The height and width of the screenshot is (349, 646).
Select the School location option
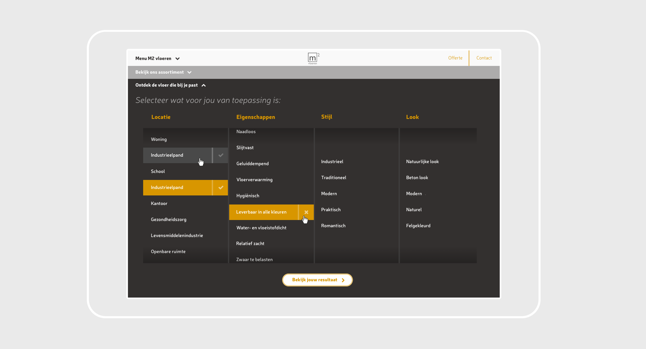click(158, 171)
